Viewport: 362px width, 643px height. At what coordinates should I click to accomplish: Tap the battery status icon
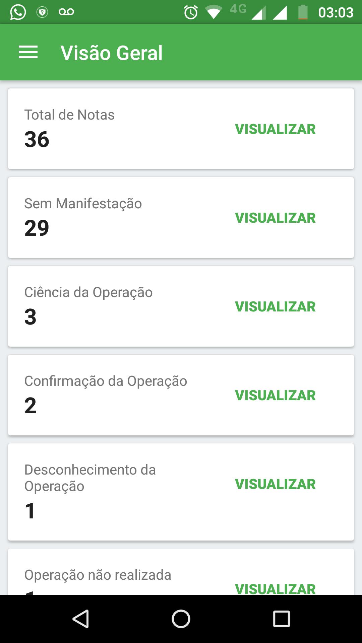303,13
